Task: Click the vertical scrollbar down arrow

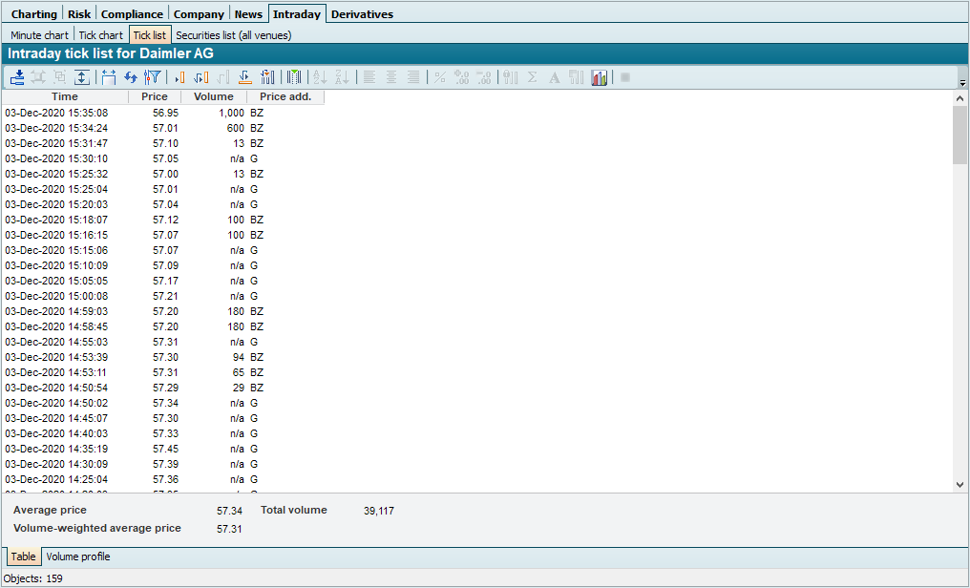Action: (x=960, y=485)
